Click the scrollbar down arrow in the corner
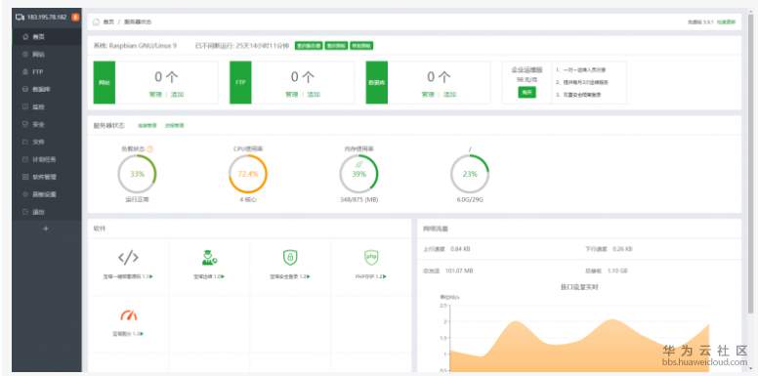 (x=750, y=370)
